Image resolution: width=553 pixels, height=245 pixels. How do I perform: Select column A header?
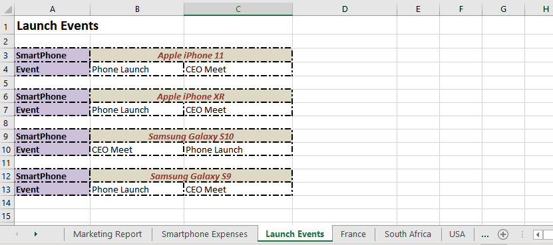(52, 9)
